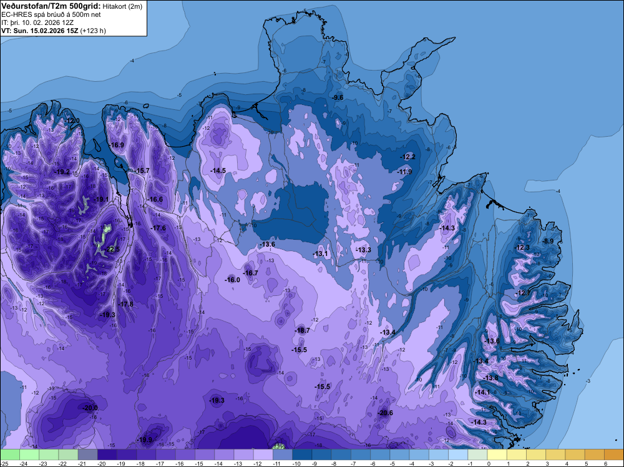Click the -16.7 temperature reading
This screenshot has width=624, height=467.
(250, 273)
